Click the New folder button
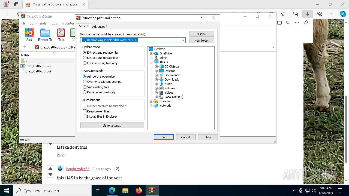349x196 pixels. coord(202,41)
